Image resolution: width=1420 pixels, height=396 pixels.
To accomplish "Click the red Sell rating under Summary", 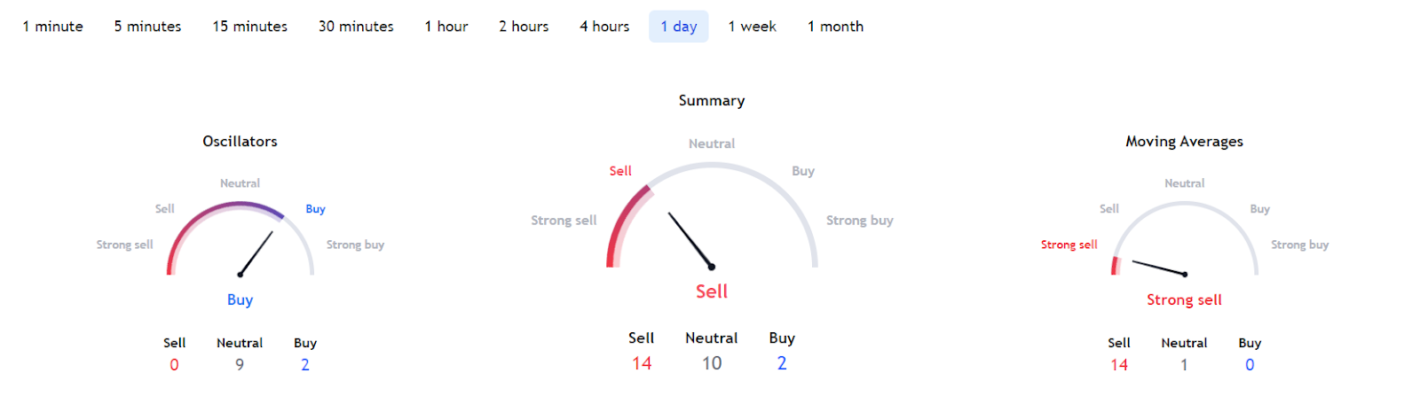I will tap(712, 291).
